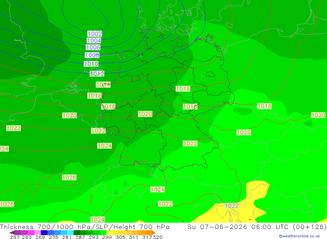Image resolution: width=327 pixels, height=239 pixels.
Task: Pick the magenta swatch in the thickness legend
Action: pos(31,232)
